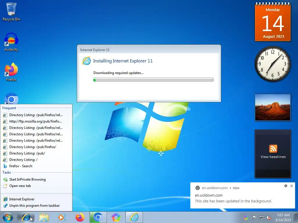Select the IE 11 installer taskbar button
This screenshot has height=223, width=298.
coord(134,217)
